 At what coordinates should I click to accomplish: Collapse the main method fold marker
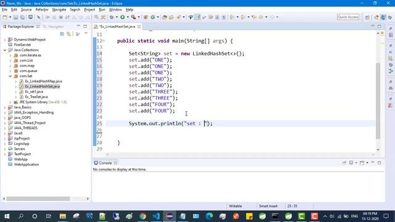pos(104,41)
